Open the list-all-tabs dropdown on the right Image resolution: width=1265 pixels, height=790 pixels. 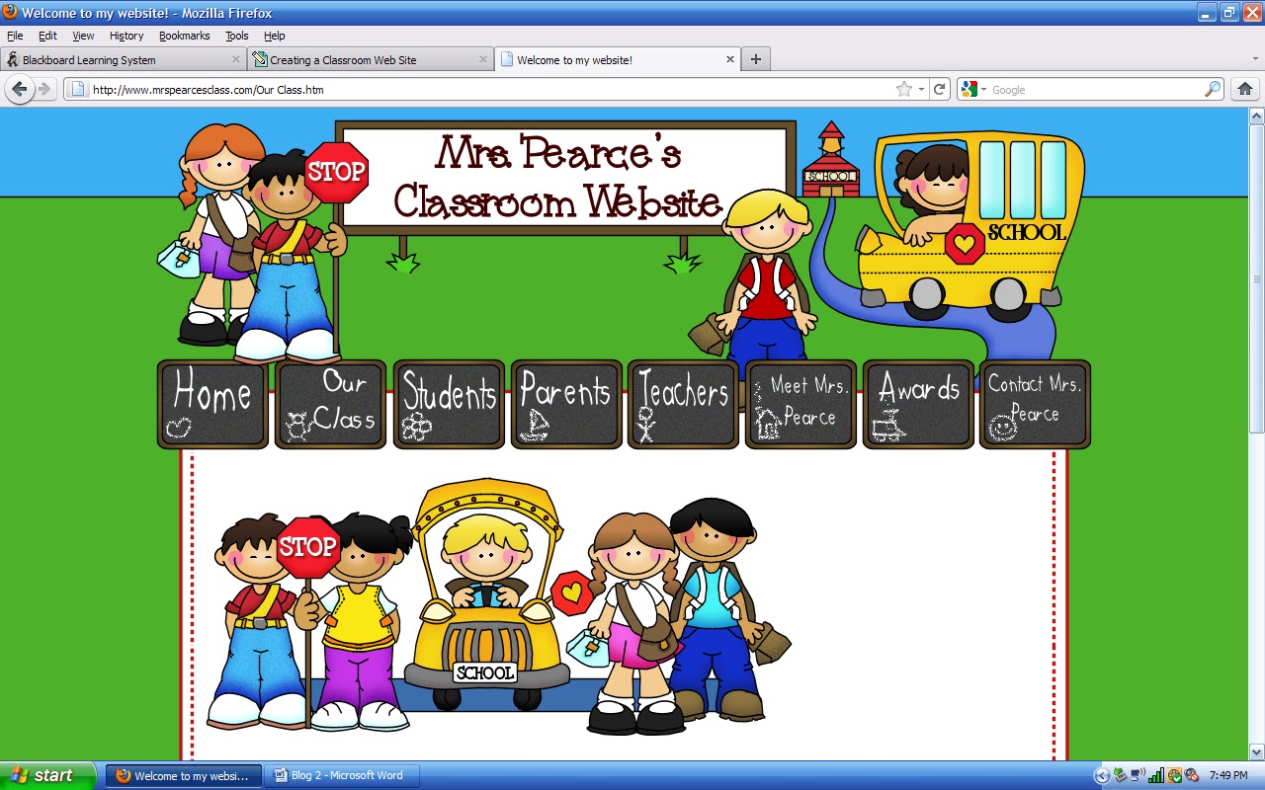tap(1254, 58)
